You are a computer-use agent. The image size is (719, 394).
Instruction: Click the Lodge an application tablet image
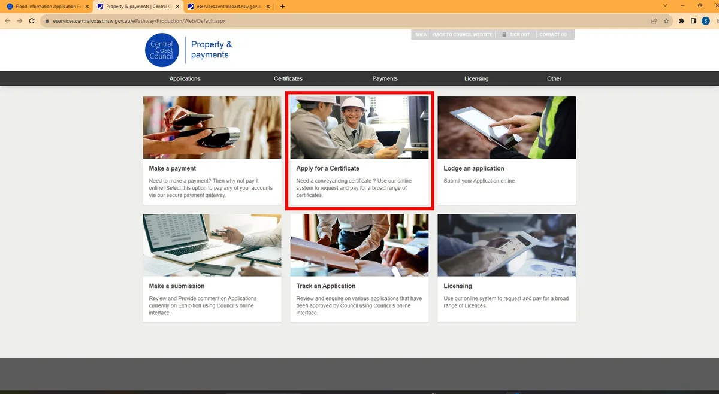(506, 128)
